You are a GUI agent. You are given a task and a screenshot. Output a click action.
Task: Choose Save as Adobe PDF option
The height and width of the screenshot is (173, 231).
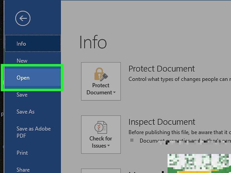pyautogui.click(x=33, y=132)
